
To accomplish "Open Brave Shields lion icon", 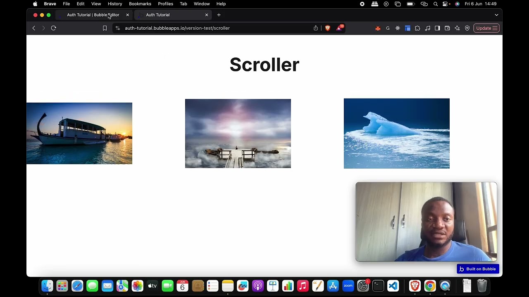I will click(x=328, y=28).
